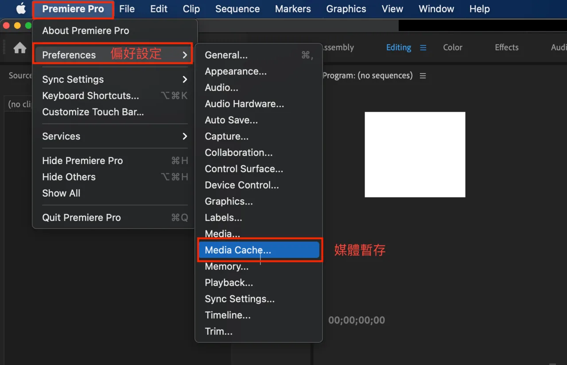Select Show All menu entry
The height and width of the screenshot is (365, 567).
[114, 194]
